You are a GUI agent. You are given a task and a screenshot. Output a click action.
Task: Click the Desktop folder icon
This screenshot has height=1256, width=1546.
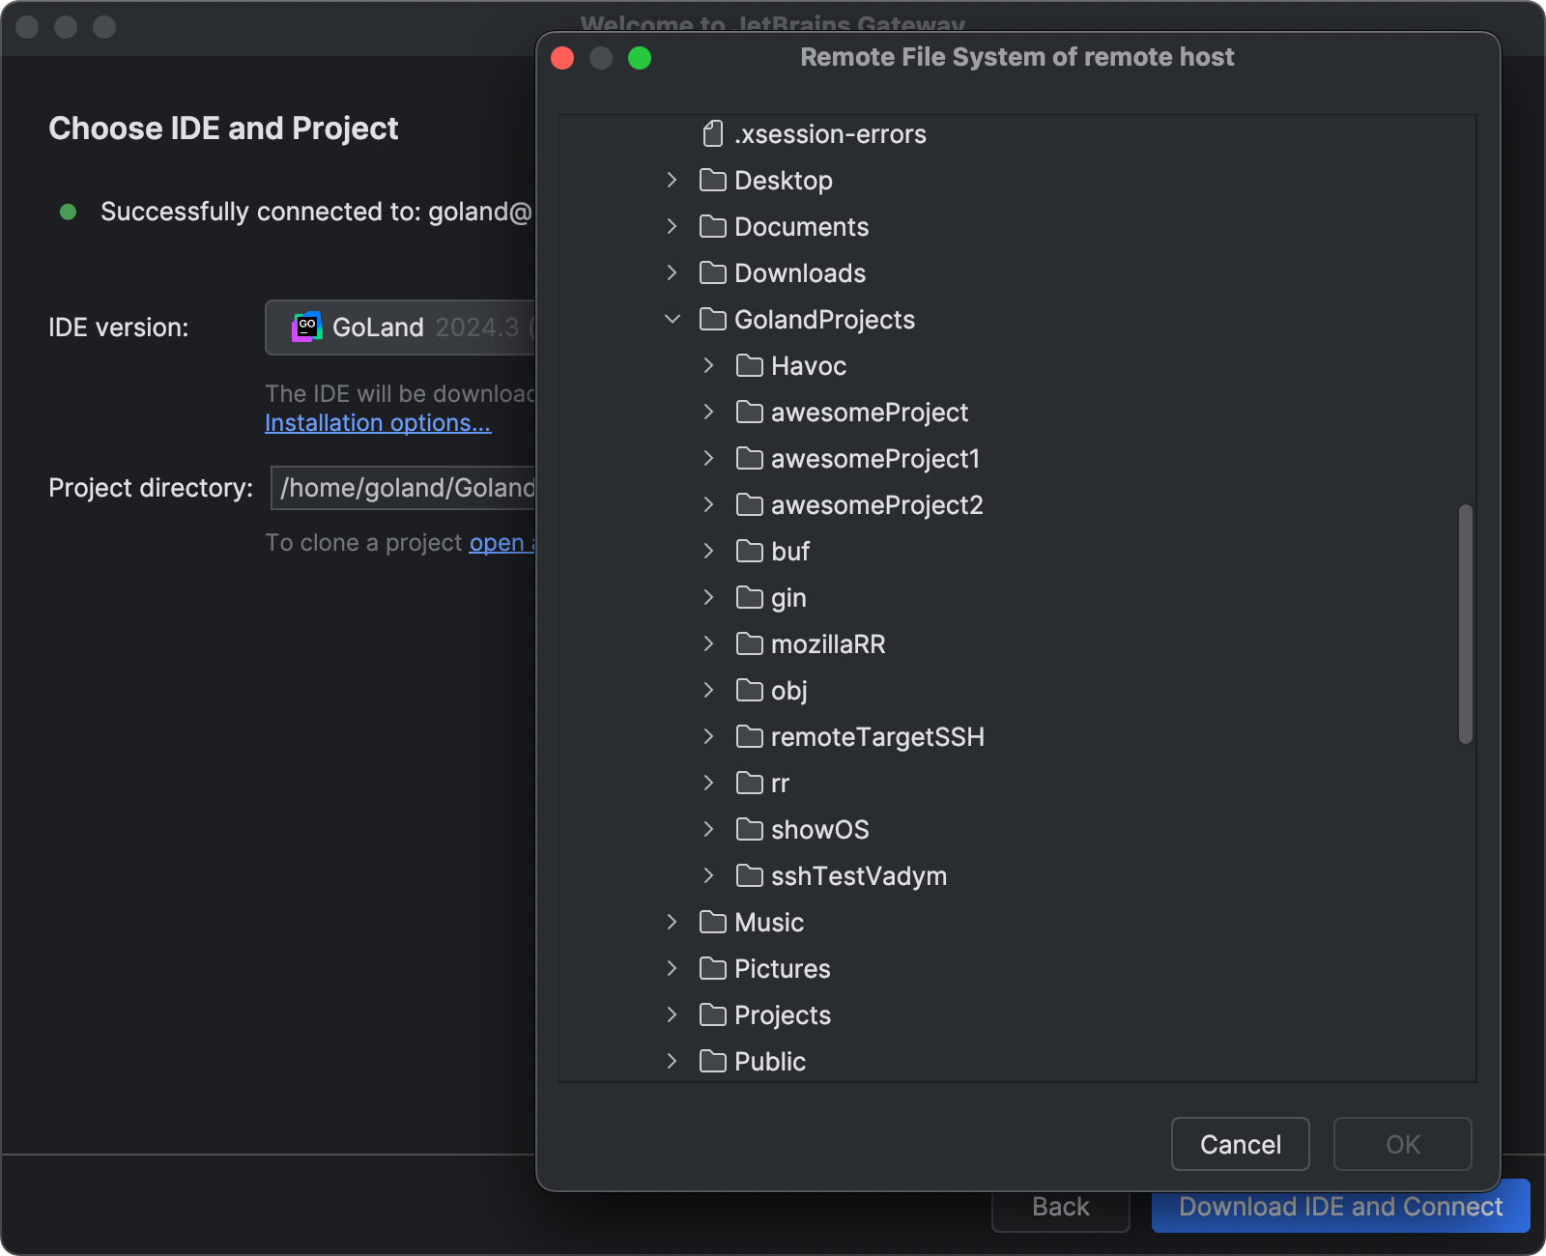click(712, 180)
